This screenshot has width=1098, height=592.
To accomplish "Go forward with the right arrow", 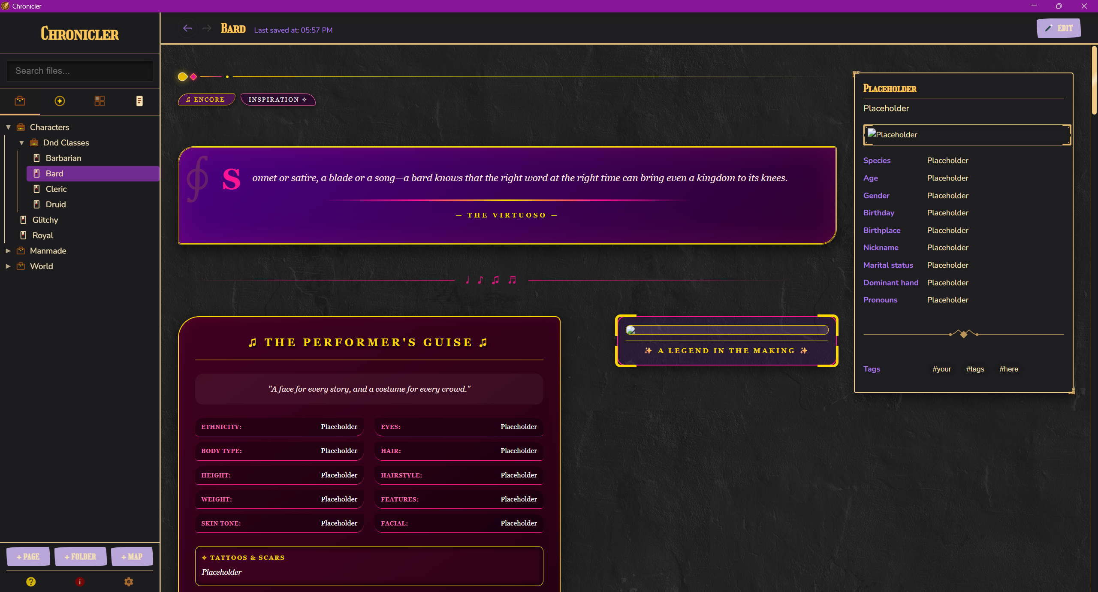I will (207, 28).
